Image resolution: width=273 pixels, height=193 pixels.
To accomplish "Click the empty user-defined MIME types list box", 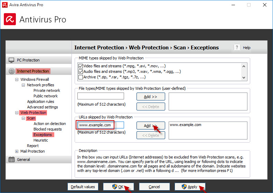I will (208, 102).
